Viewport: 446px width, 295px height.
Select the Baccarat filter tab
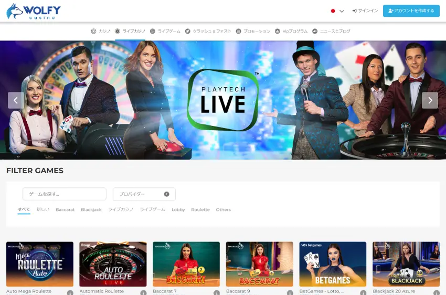[x=65, y=209]
